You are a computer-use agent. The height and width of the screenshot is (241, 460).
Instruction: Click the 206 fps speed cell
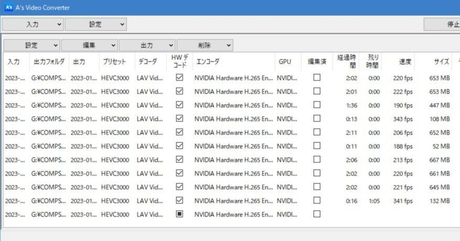403,133
